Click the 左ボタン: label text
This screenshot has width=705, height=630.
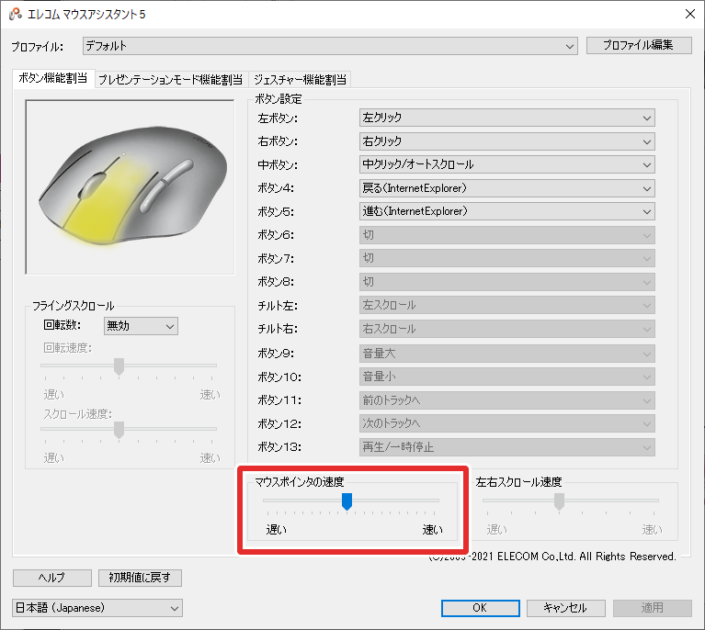click(x=278, y=118)
